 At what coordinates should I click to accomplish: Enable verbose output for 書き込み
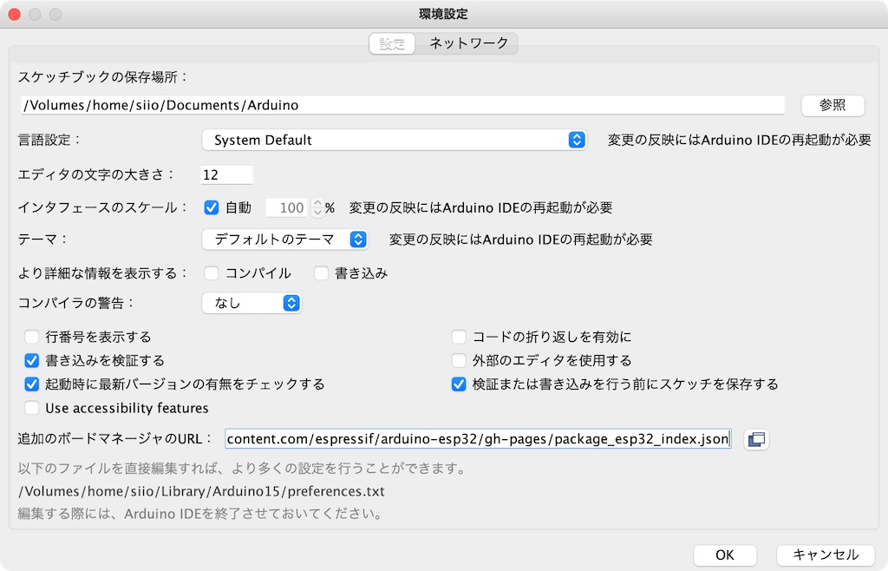(321, 273)
